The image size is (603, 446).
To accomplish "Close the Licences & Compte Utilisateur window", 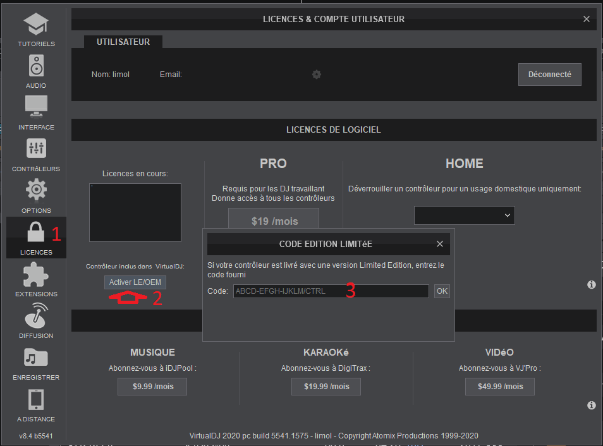I will click(x=587, y=19).
